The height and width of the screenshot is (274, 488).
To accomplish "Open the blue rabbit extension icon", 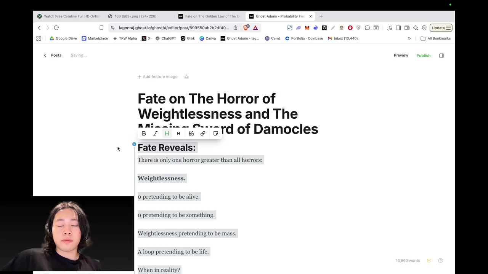I will [x=316, y=28].
